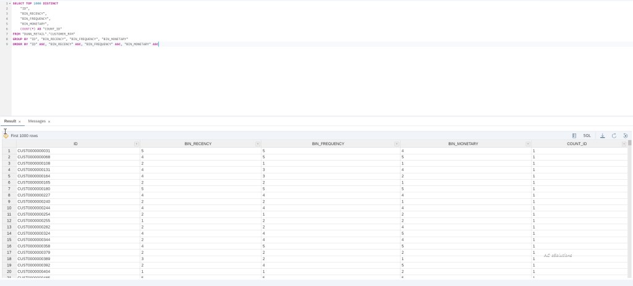Click the SQL button in results toolbar
Image resolution: width=633 pixels, height=286 pixels.
click(x=587, y=135)
